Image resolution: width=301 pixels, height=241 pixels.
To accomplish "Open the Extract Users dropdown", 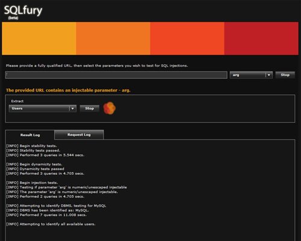I will 43,108.
